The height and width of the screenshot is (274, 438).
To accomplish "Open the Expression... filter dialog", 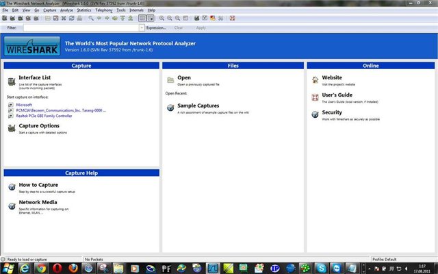I will click(156, 27).
